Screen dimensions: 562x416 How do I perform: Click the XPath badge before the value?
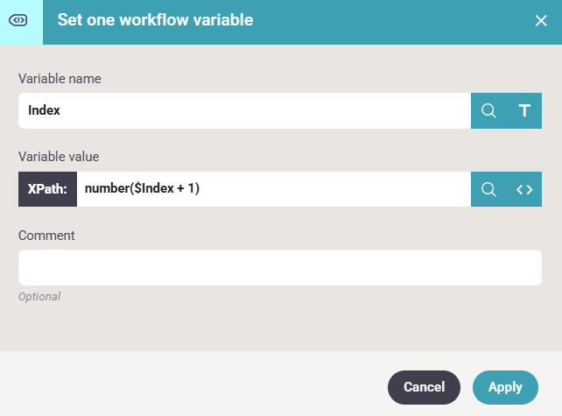[x=47, y=189]
